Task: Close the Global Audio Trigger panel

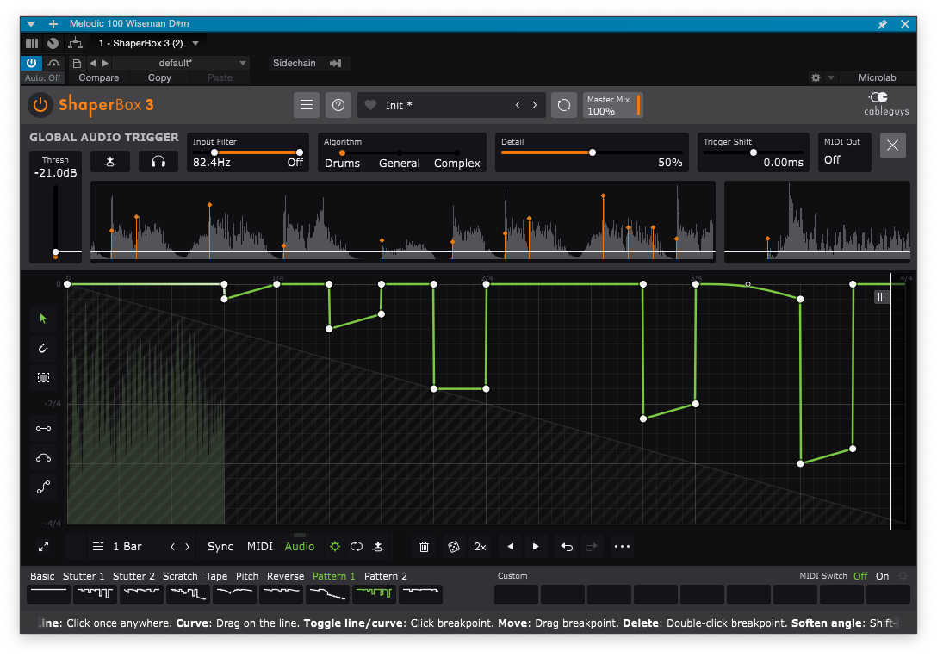Action: (x=893, y=146)
